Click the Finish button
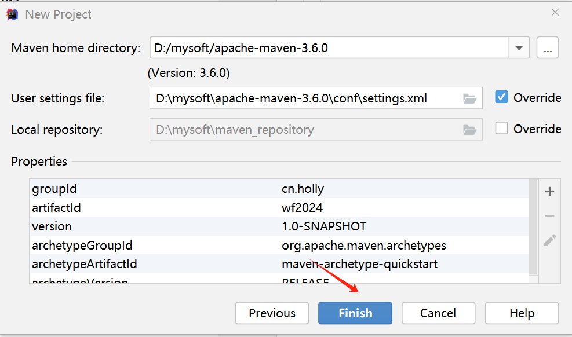The height and width of the screenshot is (337, 572). [x=355, y=313]
